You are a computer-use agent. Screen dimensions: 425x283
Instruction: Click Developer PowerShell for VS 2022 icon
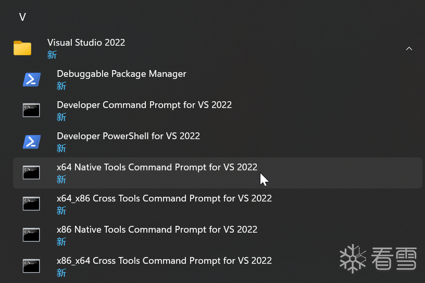coord(32,141)
